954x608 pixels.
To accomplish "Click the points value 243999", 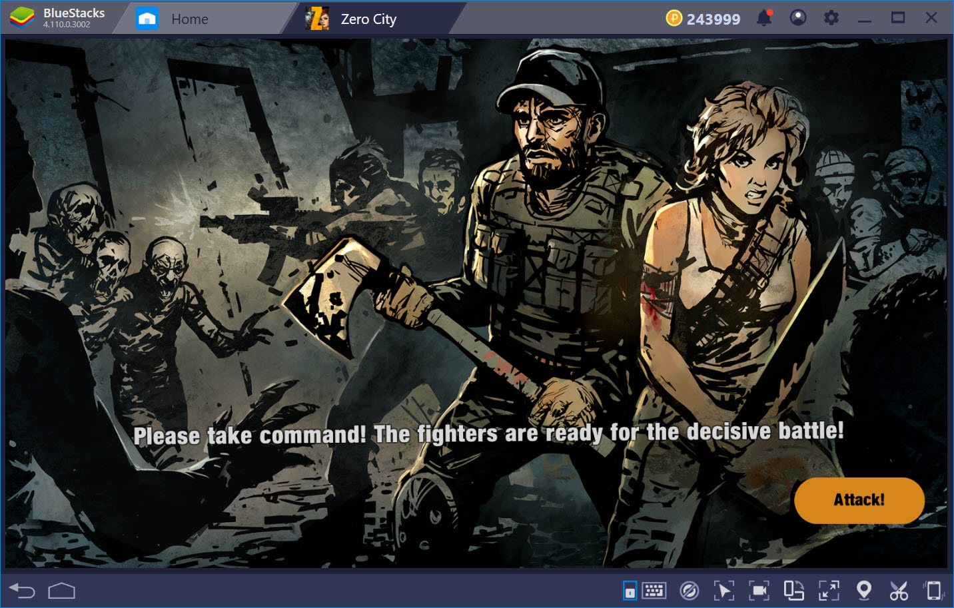I will pos(713,19).
